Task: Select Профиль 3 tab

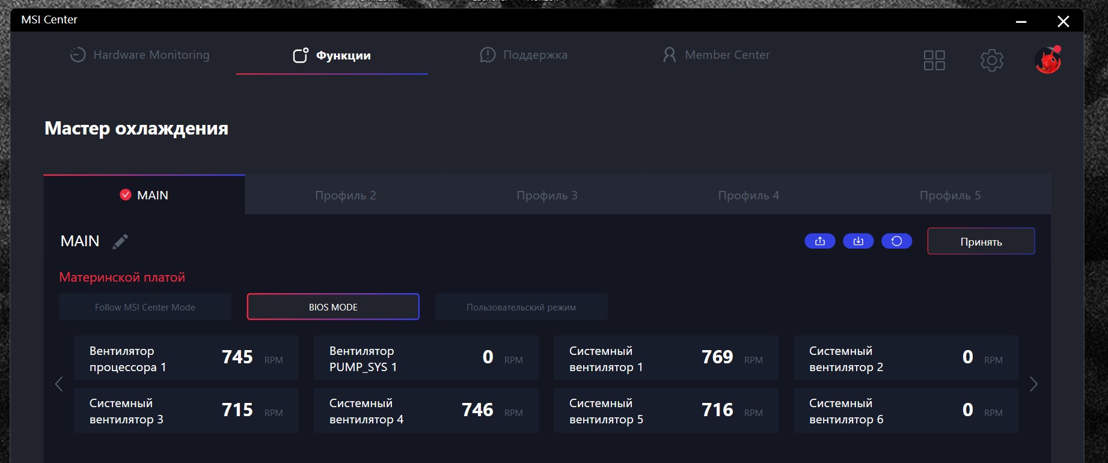Action: (x=547, y=195)
